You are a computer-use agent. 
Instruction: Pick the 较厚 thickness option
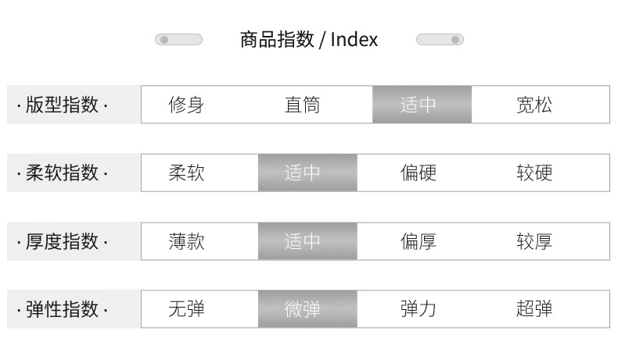[534, 241]
